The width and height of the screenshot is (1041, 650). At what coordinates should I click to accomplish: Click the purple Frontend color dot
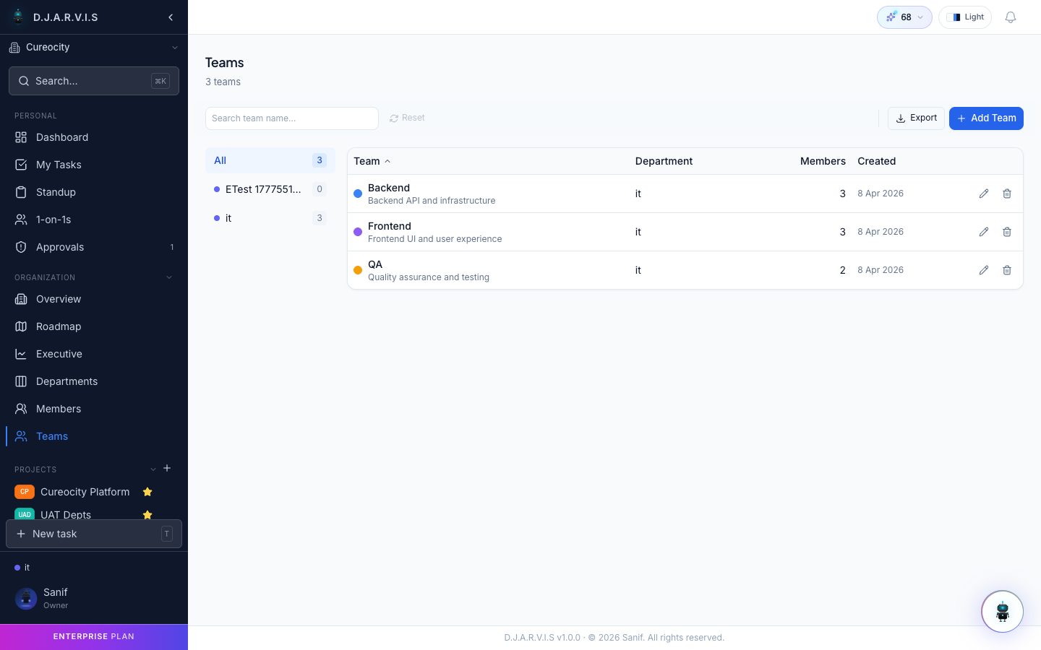[x=358, y=232]
